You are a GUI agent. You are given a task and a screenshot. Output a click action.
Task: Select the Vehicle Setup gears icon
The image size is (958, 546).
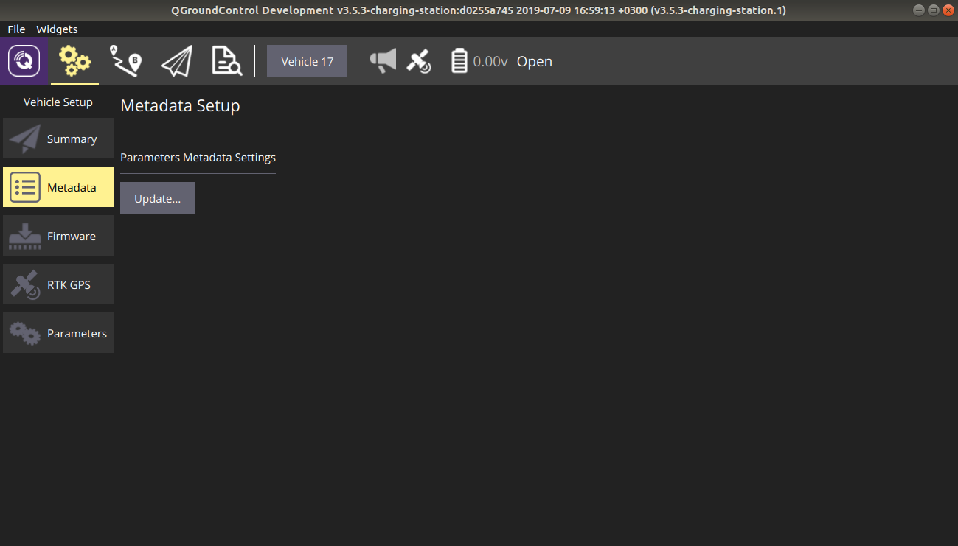coord(74,61)
